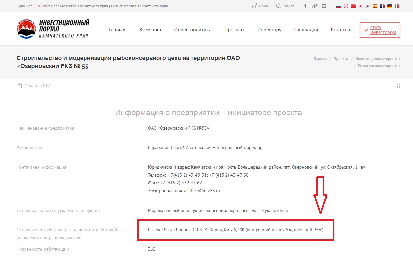
Task: Choose the Japanese flag language icon
Action: (x=361, y=6)
